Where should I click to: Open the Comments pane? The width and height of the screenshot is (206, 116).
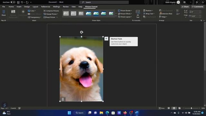198,7
